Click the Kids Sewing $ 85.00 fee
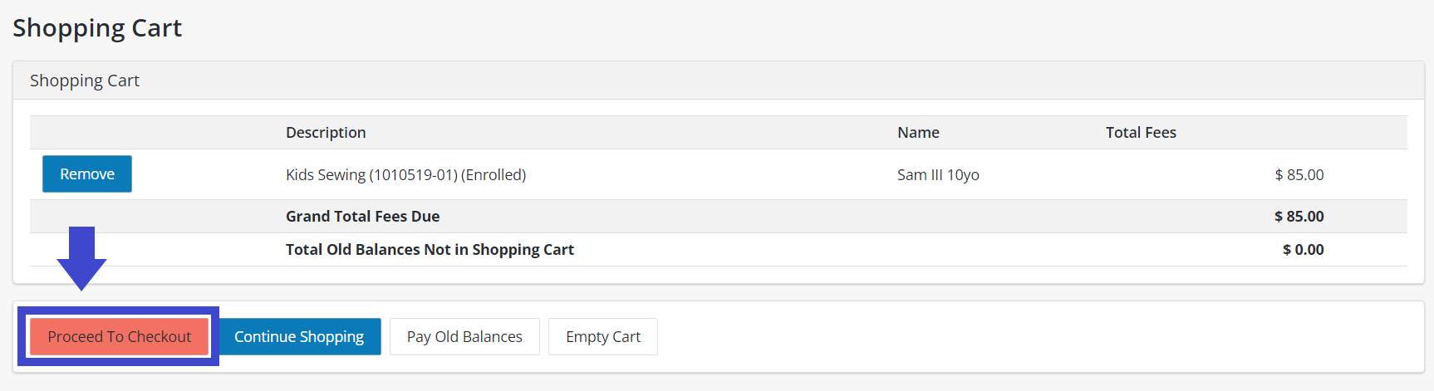This screenshot has height=391, width=1434. [x=1299, y=175]
